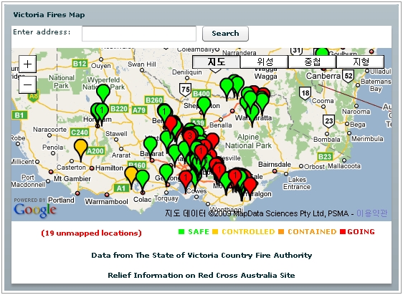Click the address input field

click(139, 34)
